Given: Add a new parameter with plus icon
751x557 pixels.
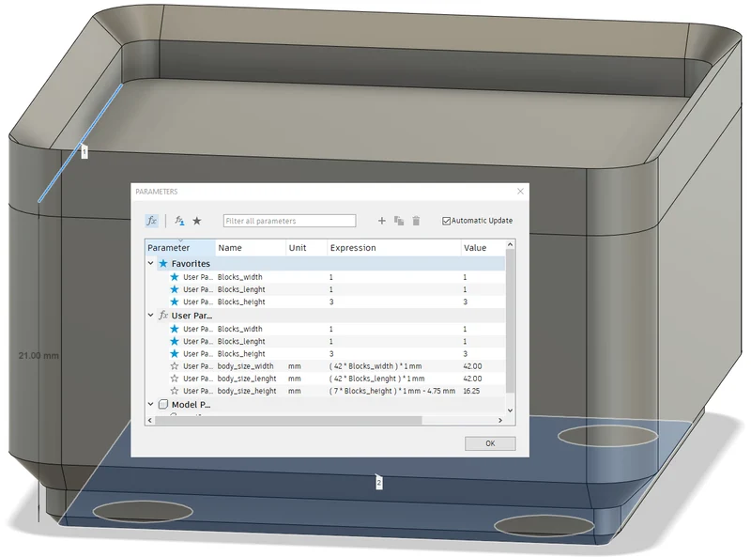Looking at the screenshot, I should point(382,221).
